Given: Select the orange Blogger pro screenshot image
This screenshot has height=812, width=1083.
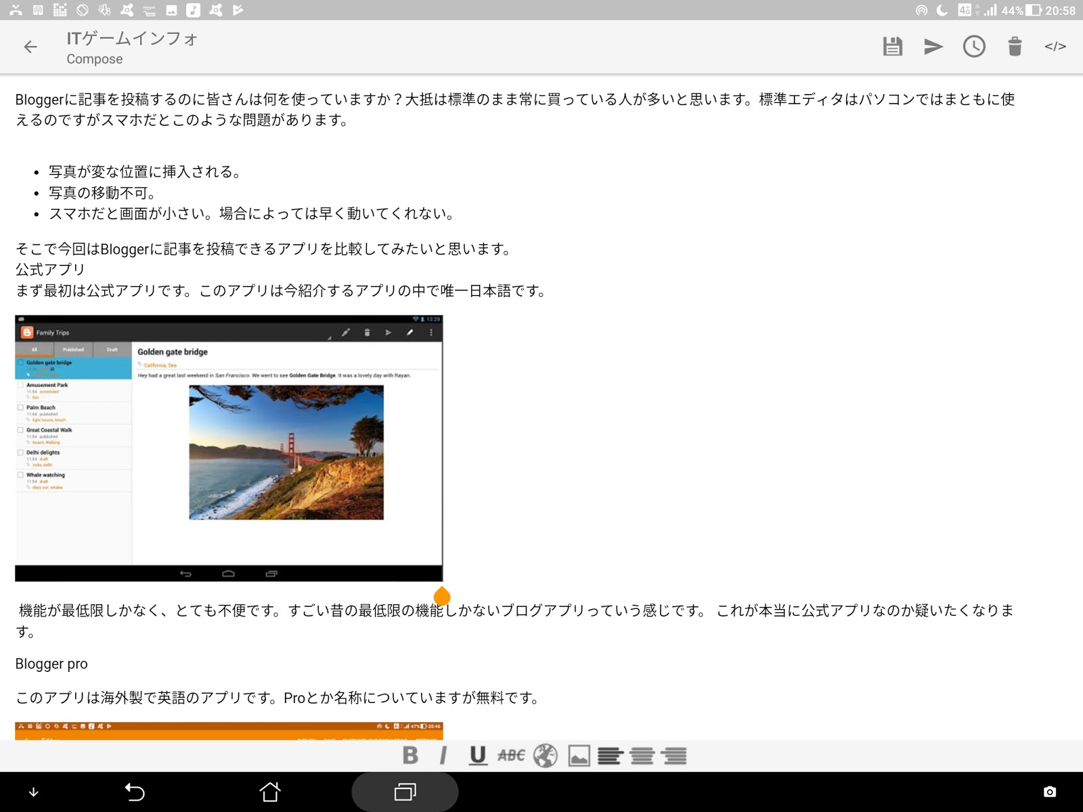Looking at the screenshot, I should coord(229,731).
